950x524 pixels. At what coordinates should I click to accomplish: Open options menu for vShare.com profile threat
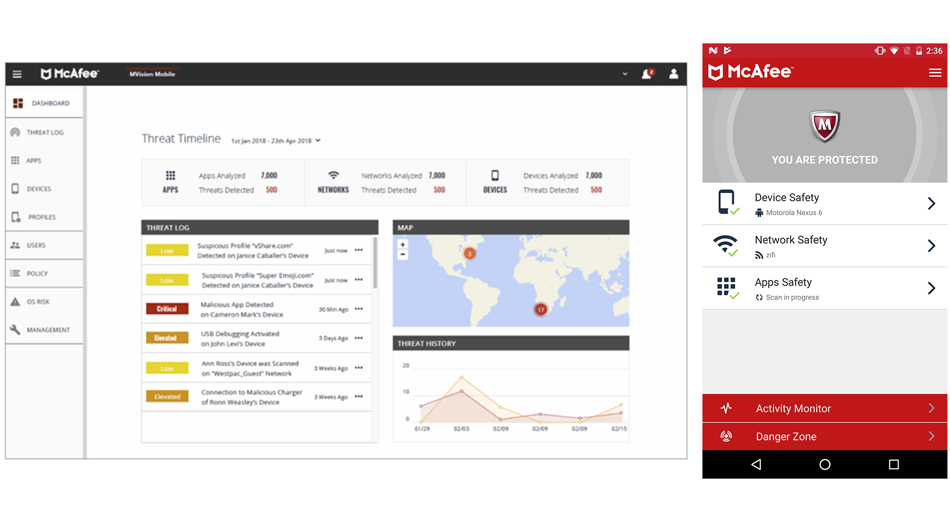(359, 250)
